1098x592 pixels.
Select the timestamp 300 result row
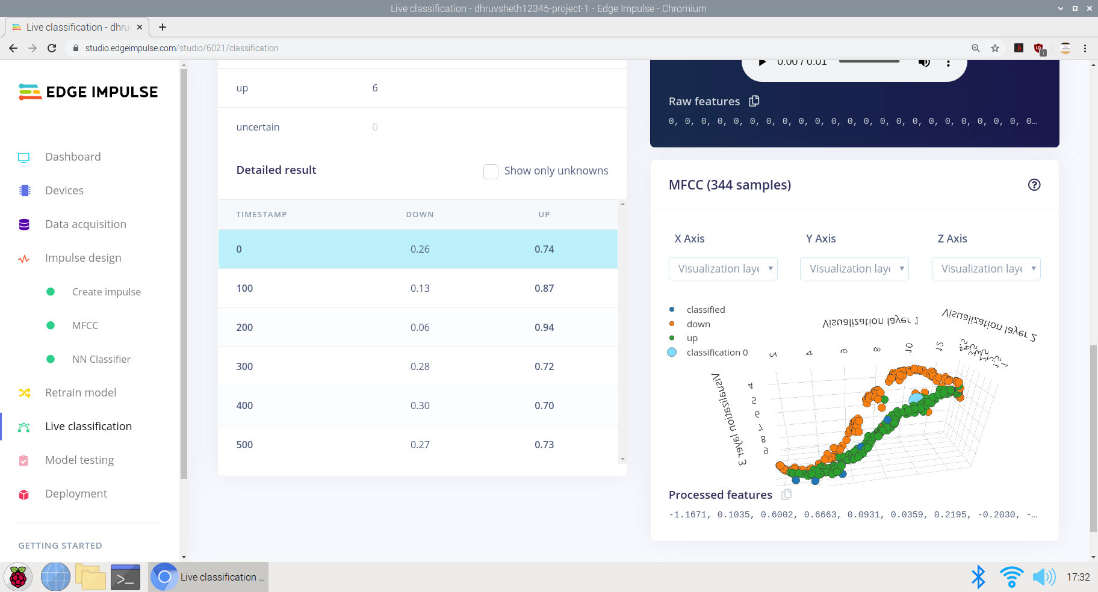(418, 366)
